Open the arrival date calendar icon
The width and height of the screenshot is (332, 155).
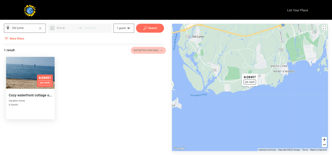tap(52, 28)
